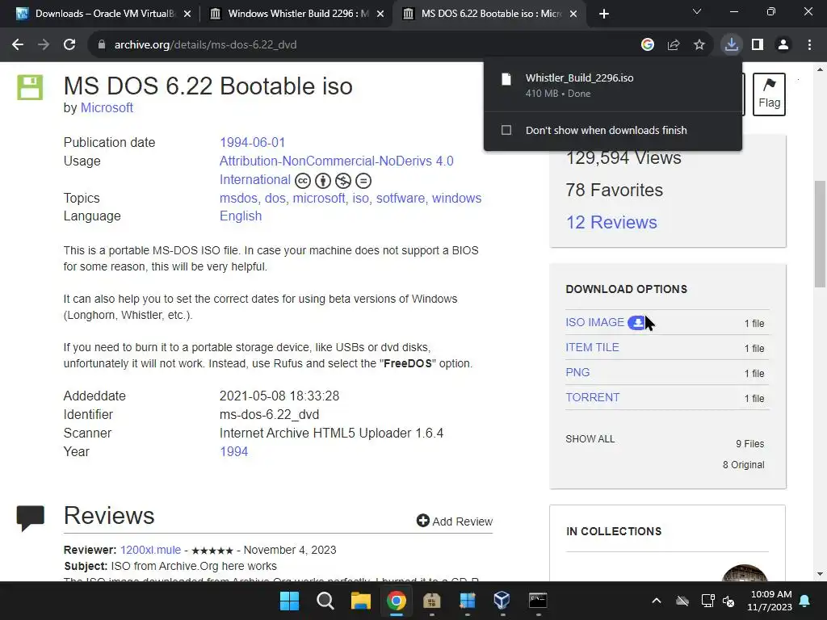This screenshot has height=620, width=827.
Task: Reload the current page
Action: [x=69, y=45]
